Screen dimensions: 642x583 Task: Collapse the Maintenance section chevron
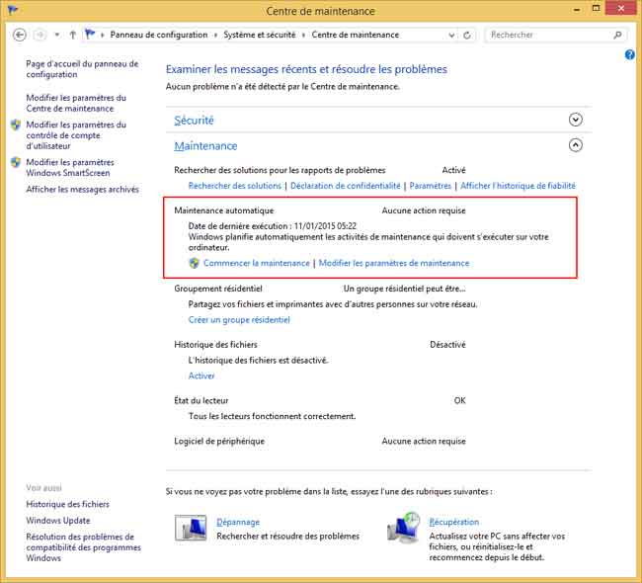click(577, 145)
